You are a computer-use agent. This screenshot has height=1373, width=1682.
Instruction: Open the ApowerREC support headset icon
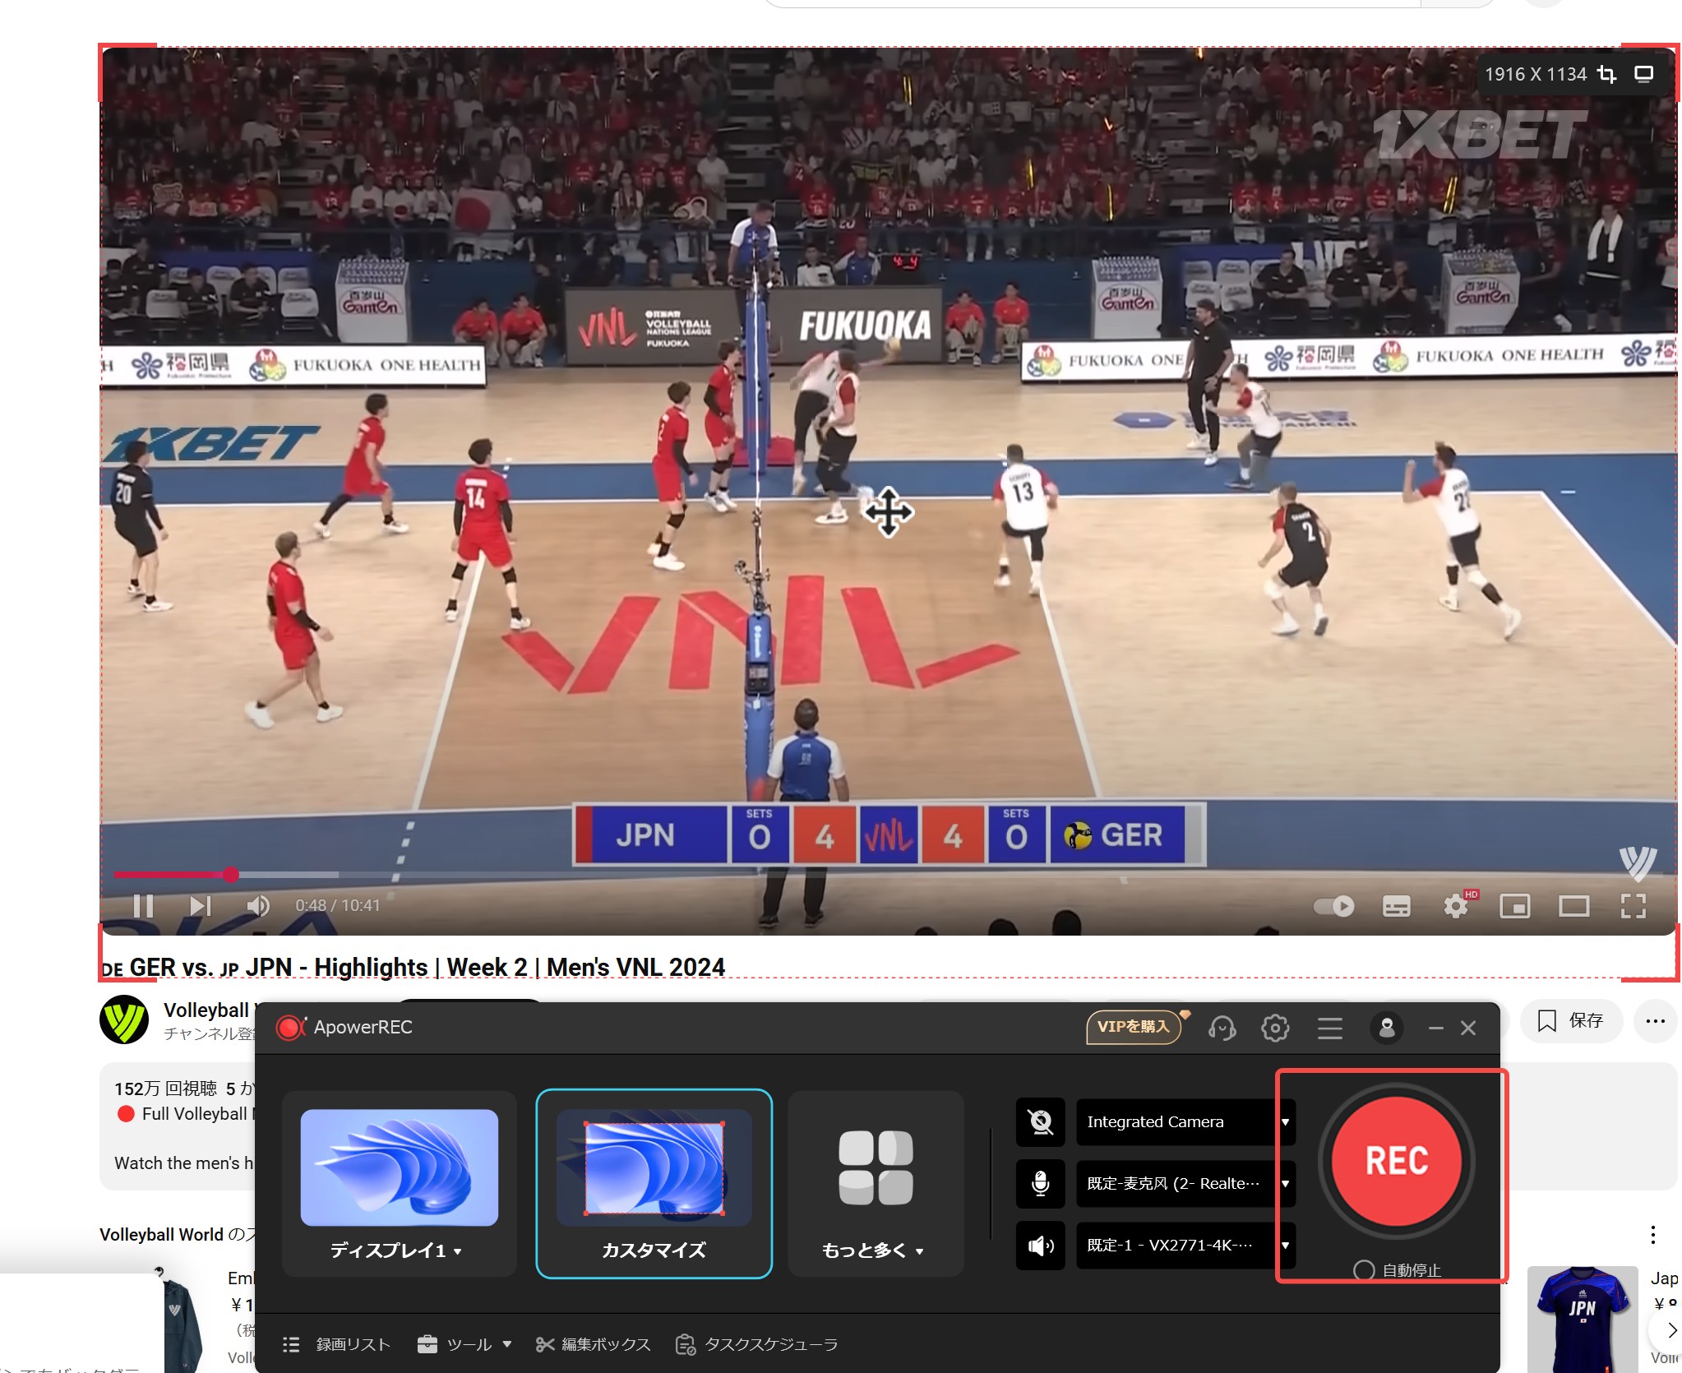coord(1222,1028)
